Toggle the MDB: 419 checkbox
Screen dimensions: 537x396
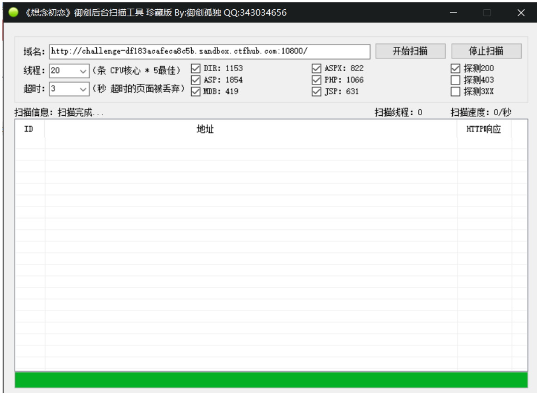point(195,92)
